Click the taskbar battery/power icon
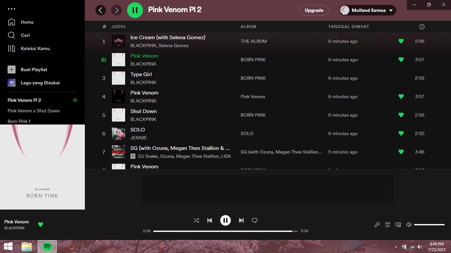 point(404,247)
